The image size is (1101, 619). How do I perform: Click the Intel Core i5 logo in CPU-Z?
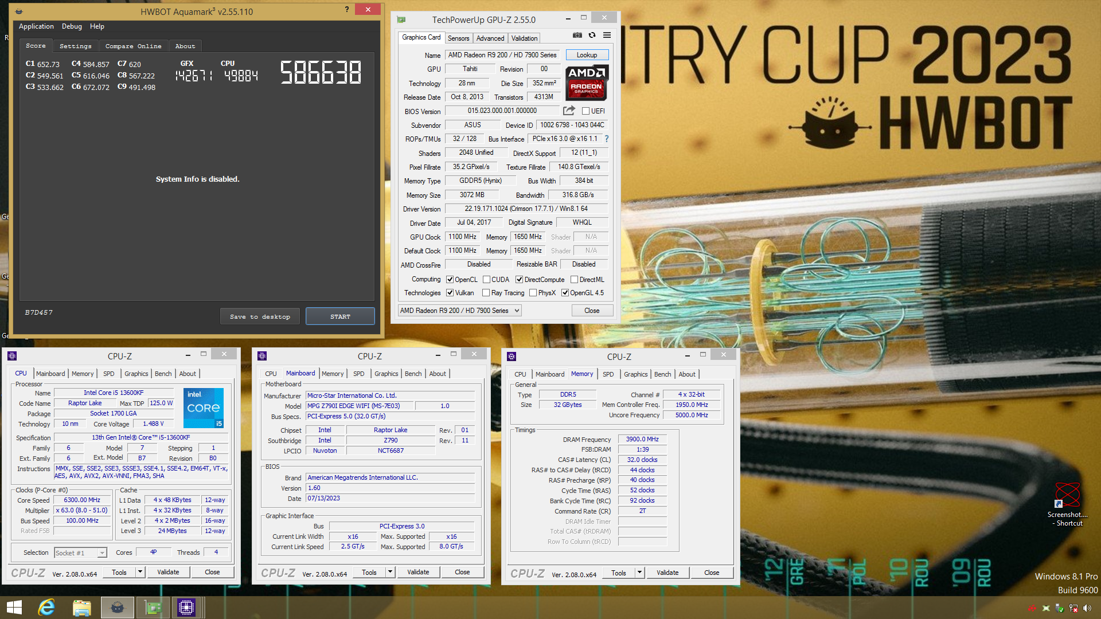(x=204, y=408)
